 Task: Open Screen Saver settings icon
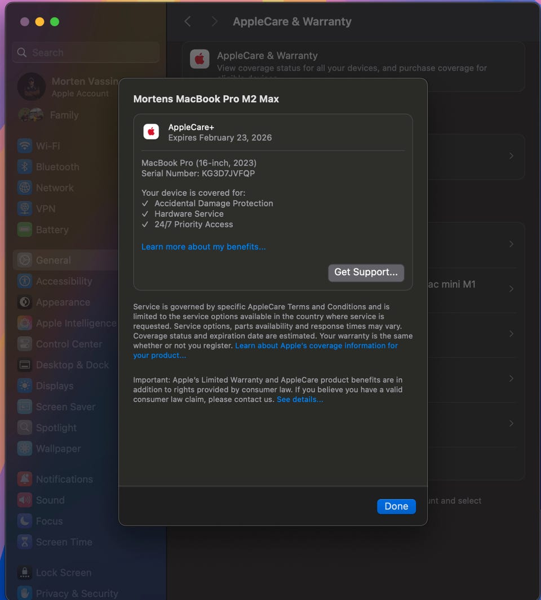pos(25,407)
